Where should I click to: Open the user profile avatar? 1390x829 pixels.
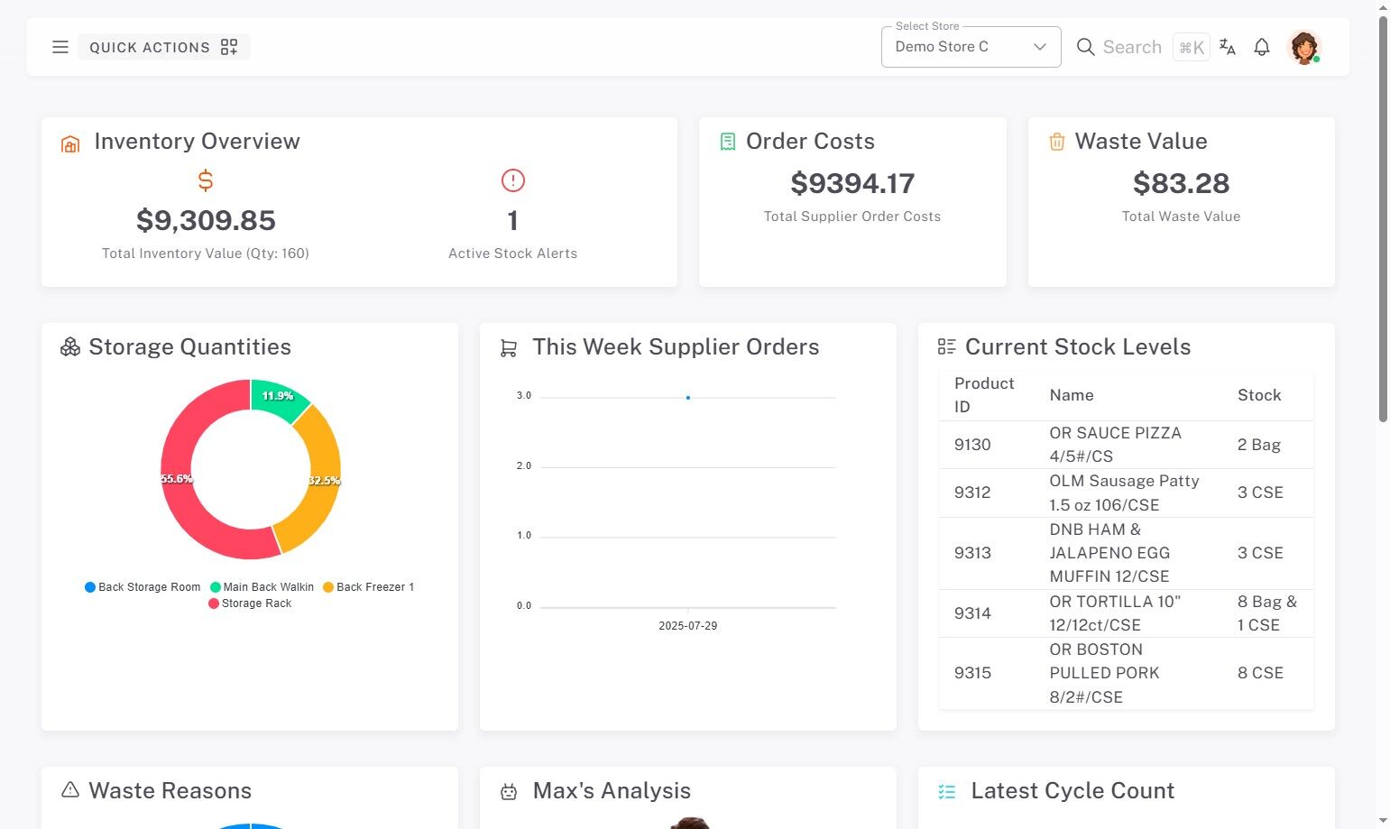point(1303,47)
